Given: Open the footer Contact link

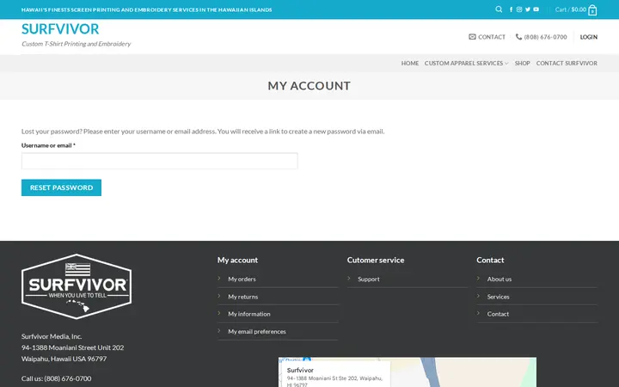Looking at the screenshot, I should [498, 314].
